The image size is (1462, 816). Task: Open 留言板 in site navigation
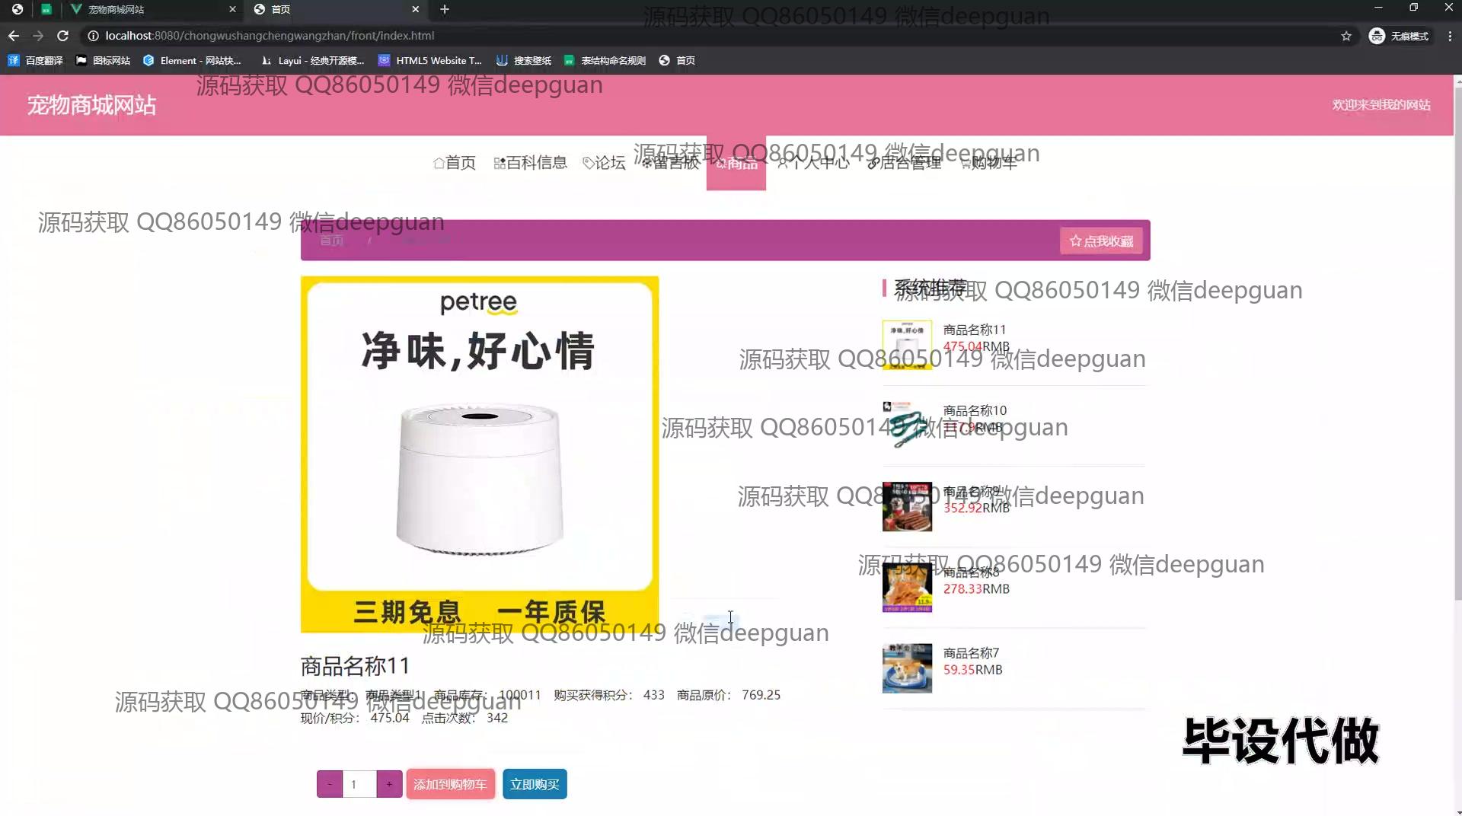click(x=670, y=163)
